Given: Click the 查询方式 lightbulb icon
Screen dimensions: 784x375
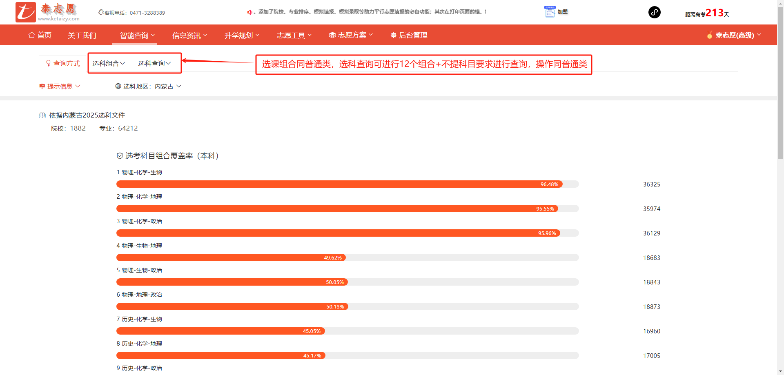Looking at the screenshot, I should [48, 63].
